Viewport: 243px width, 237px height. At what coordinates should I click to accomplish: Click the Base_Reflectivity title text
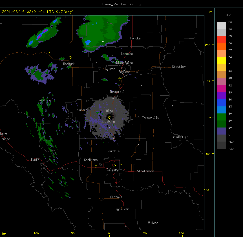pyautogui.click(x=121, y=4)
